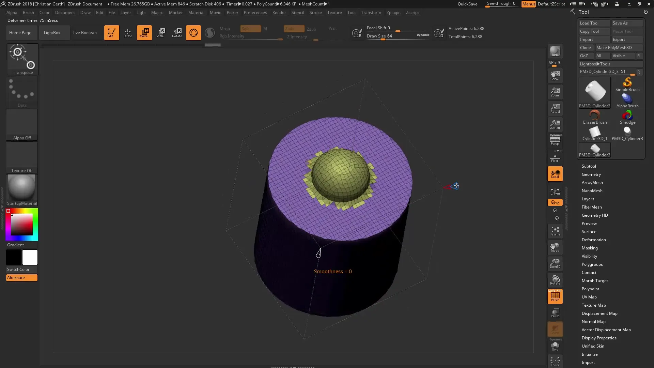Screen dimensions: 654x368
Task: Click the BPR render button
Action: pos(555,51)
